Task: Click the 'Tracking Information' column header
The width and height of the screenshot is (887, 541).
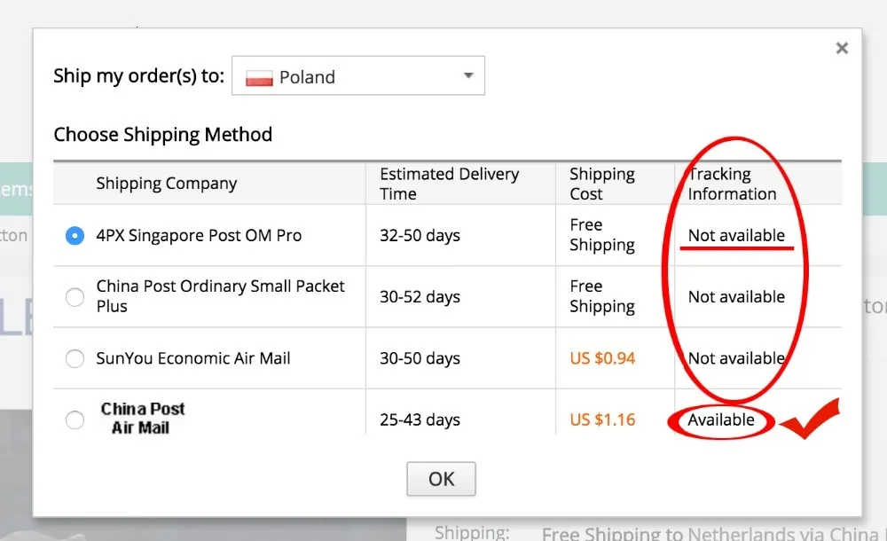Action: click(x=732, y=184)
